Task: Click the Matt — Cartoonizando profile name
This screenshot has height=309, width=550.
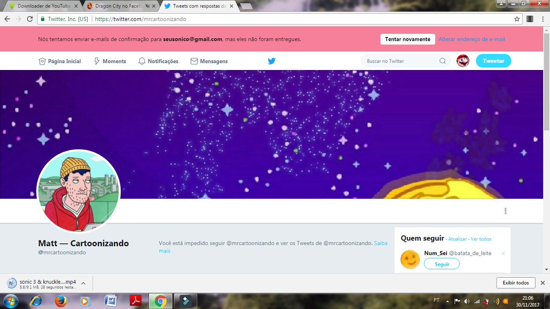Action: (83, 243)
